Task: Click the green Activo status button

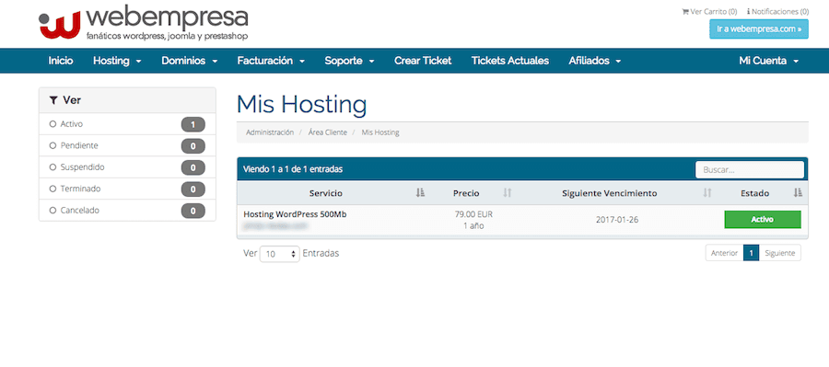Action: click(x=763, y=220)
